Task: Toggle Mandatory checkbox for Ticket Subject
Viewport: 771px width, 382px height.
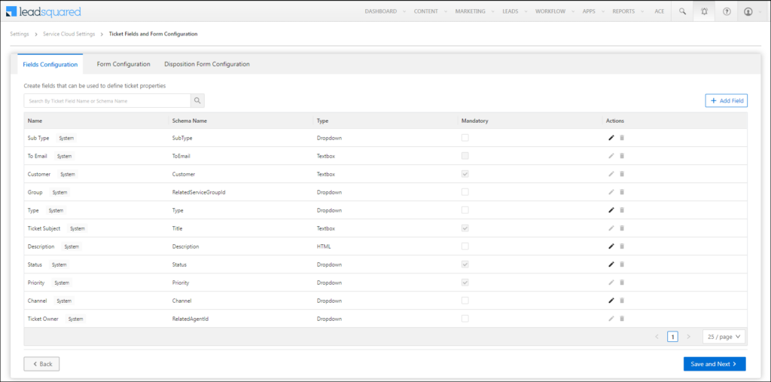Action: pos(465,228)
